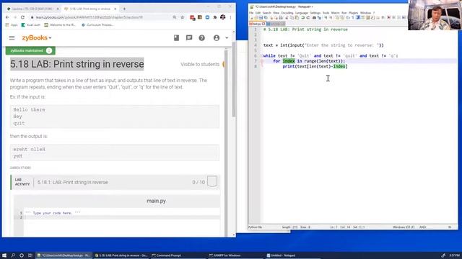This screenshot has height=259, width=462.
Task: Open the Search menu in Notepad++
Action: 266,13
